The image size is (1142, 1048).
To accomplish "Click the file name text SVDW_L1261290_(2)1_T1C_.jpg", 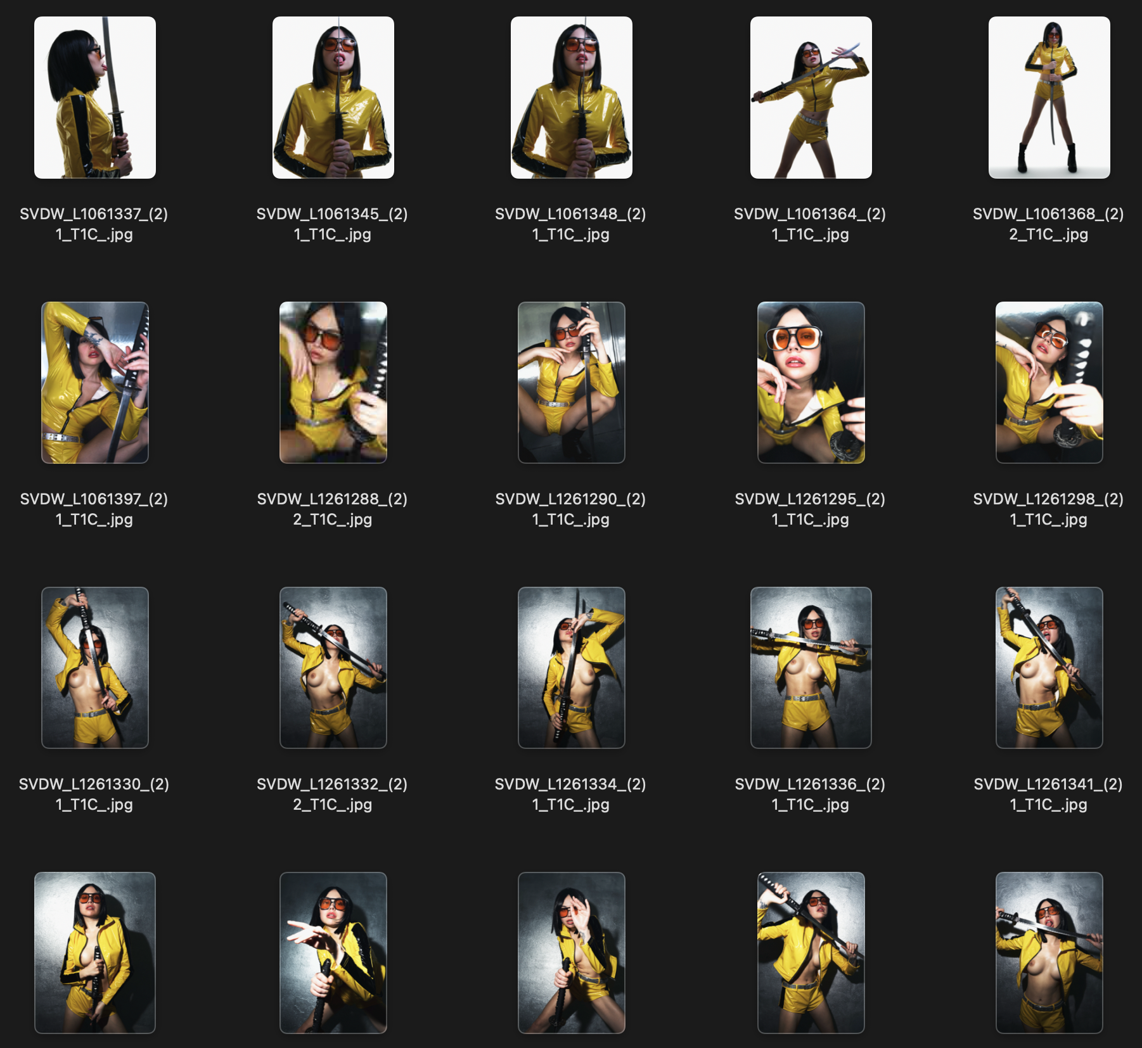I will [570, 509].
